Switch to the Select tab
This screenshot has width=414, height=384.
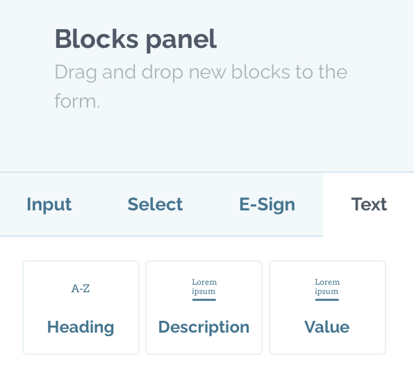[x=155, y=205]
